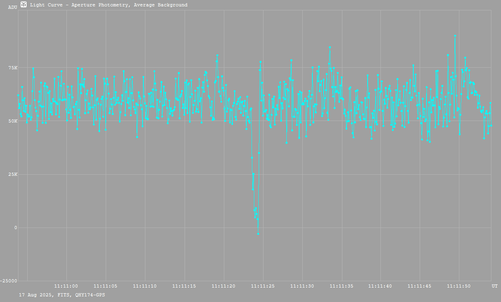
Task: Click the date and camera info footer text
Action: (62, 295)
